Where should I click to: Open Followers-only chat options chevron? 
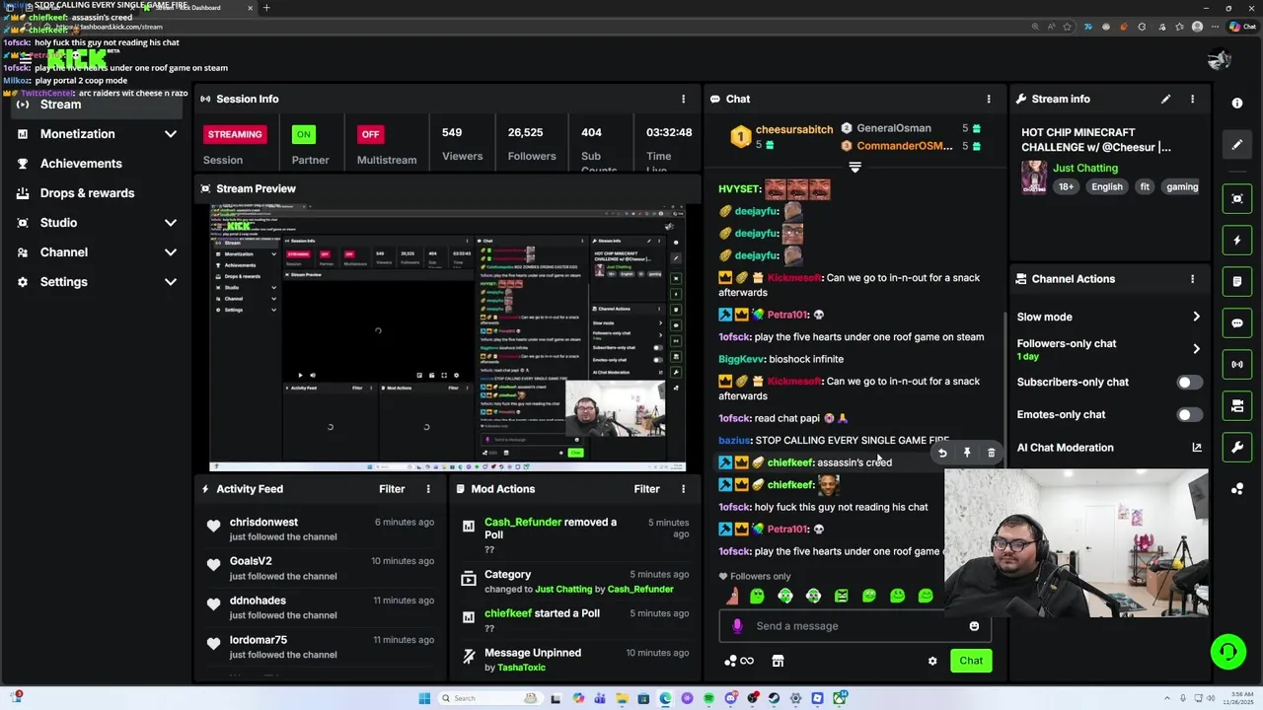pos(1196,349)
